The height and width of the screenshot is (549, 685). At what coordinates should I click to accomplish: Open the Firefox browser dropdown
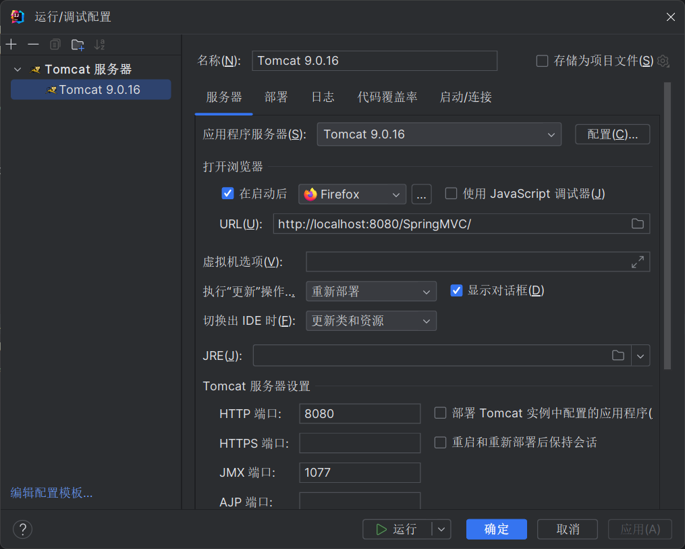point(352,194)
